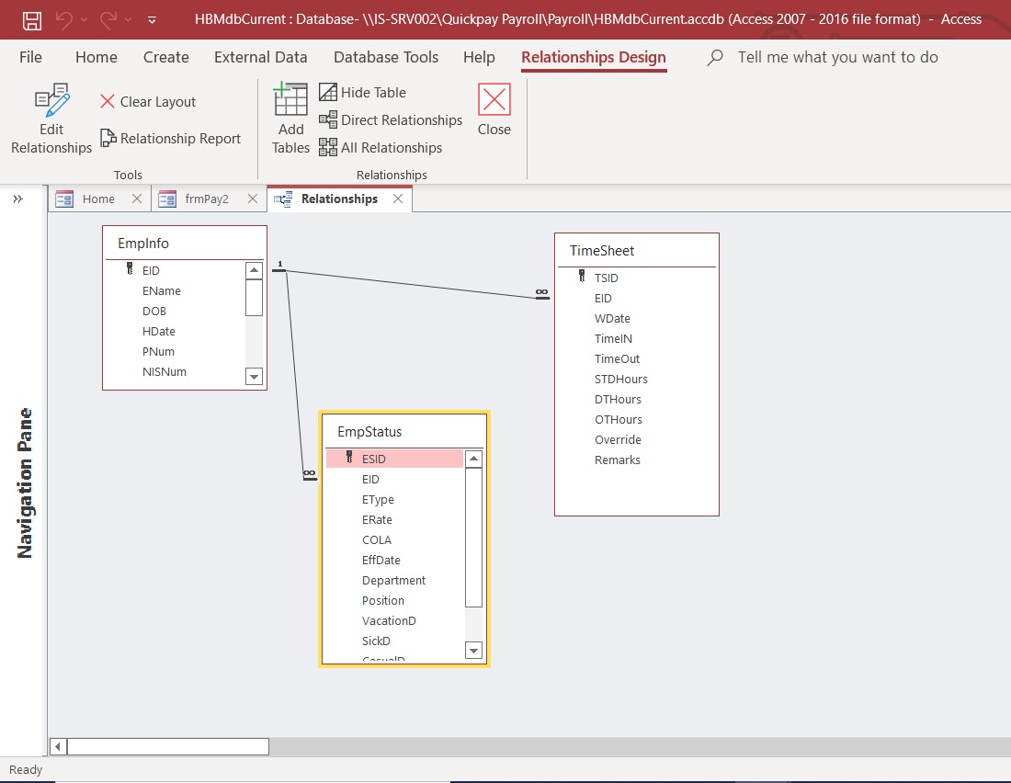Select EID primary key field in EmpInfo

point(151,271)
